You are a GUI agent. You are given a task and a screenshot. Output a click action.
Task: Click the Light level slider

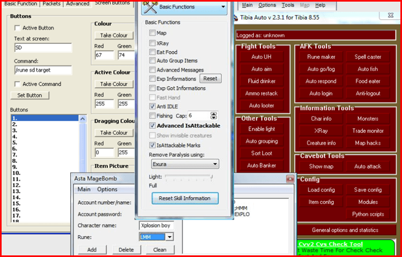[189, 177]
